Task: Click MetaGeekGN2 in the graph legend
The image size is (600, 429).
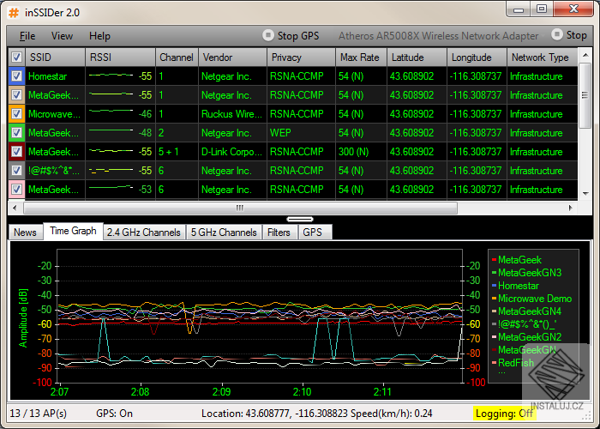Action: 530,337
